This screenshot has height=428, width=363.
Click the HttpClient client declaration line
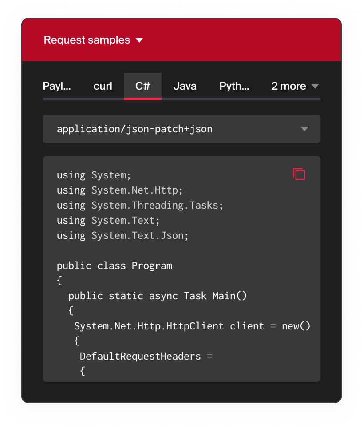[192, 326]
